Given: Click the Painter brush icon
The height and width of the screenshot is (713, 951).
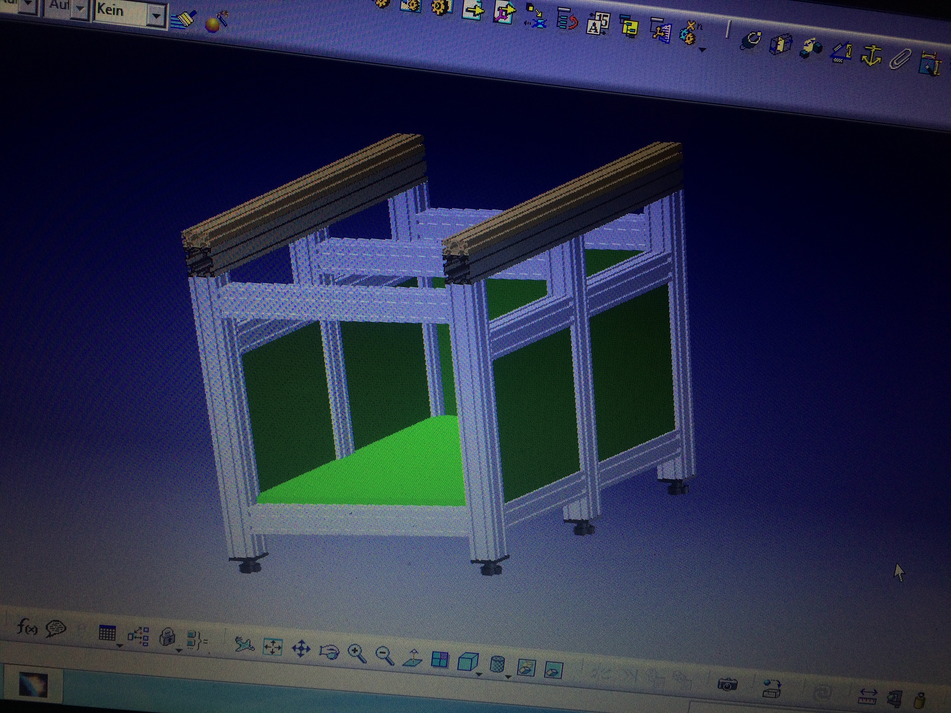Looking at the screenshot, I should point(183,19).
